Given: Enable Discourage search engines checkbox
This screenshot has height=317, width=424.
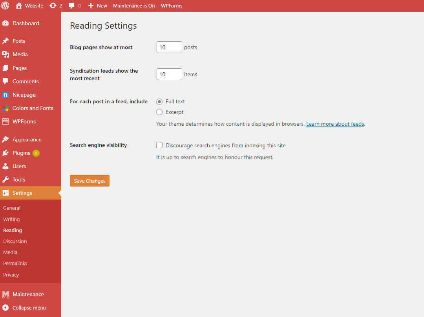Looking at the screenshot, I should (159, 145).
